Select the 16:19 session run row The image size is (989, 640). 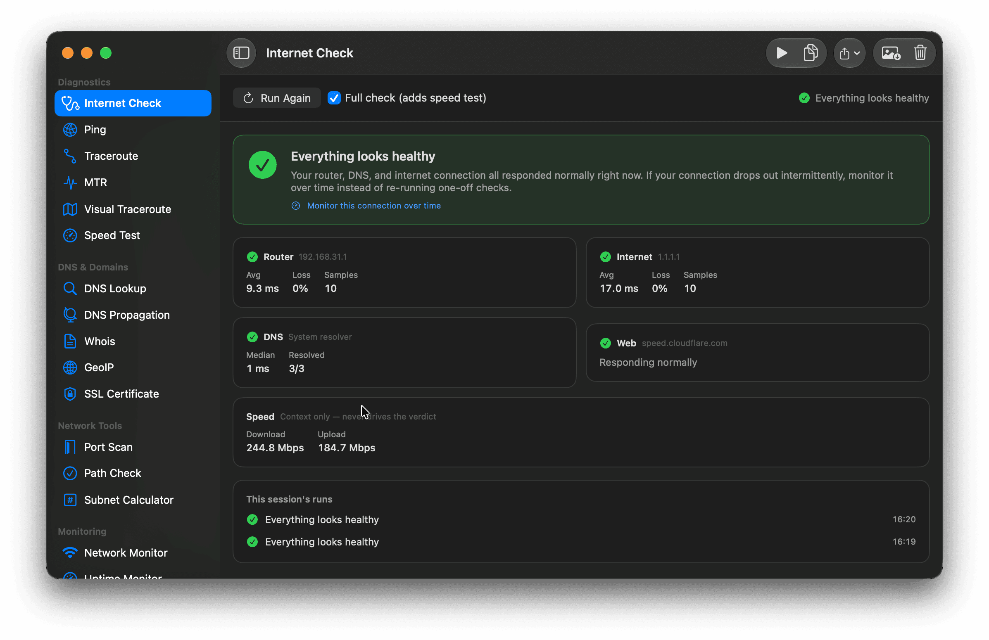click(581, 542)
